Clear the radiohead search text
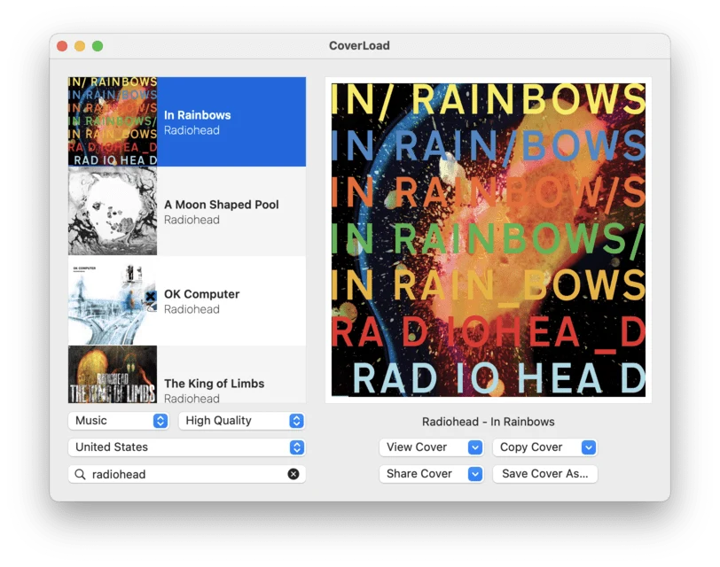This screenshot has height=567, width=720. [293, 474]
